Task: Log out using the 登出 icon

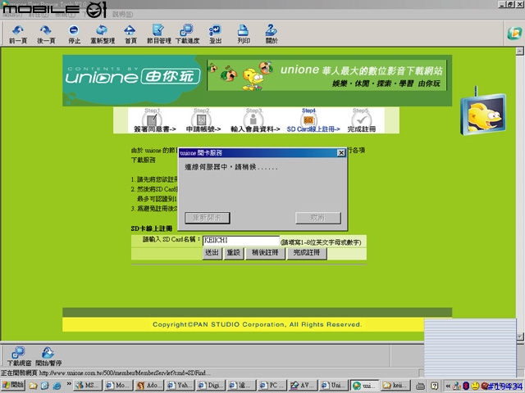Action: [x=215, y=34]
